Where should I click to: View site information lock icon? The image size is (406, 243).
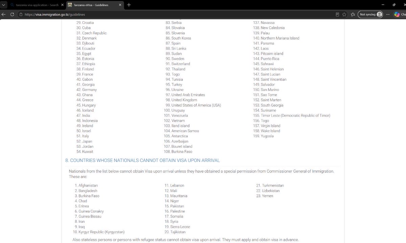[x=21, y=15]
